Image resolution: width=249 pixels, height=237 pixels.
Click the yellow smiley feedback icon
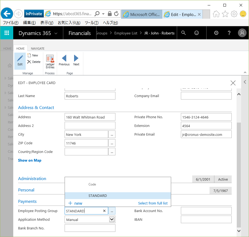[x=243, y=14]
